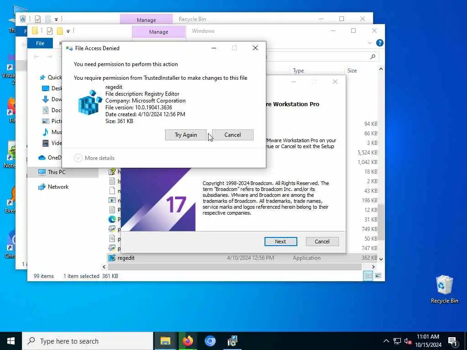Open Manage tab in Windows folder window
The height and width of the screenshot is (350, 467).
click(x=159, y=32)
